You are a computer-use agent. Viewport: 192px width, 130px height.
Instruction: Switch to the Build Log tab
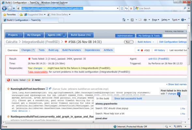(x=53, y=50)
